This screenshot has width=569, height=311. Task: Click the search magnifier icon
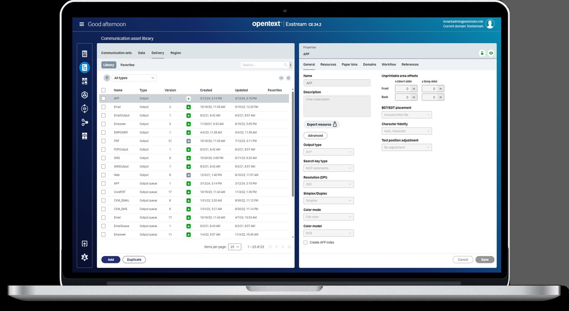pyautogui.click(x=286, y=65)
